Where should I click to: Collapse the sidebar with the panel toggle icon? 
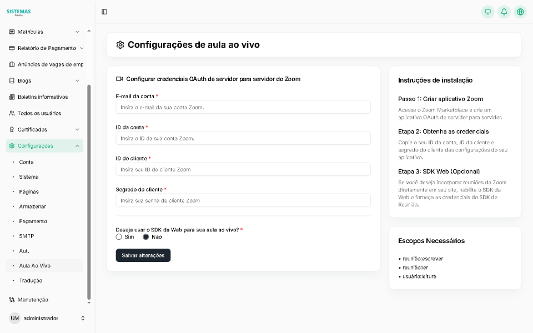point(105,11)
